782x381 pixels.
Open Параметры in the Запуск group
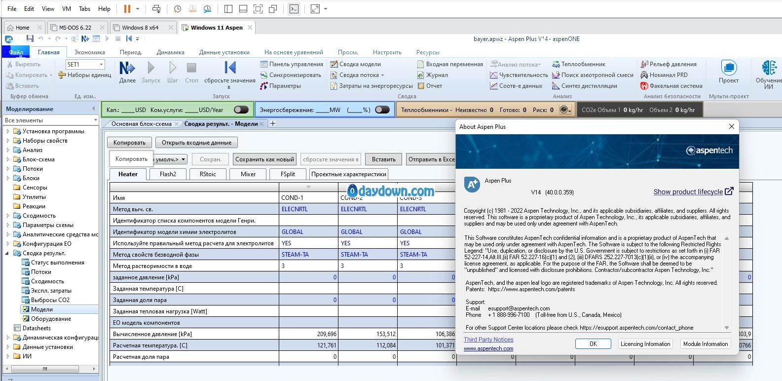(280, 86)
